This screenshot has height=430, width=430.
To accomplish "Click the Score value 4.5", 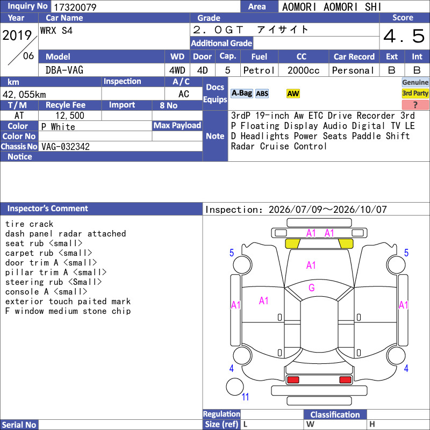I will pyautogui.click(x=404, y=36).
